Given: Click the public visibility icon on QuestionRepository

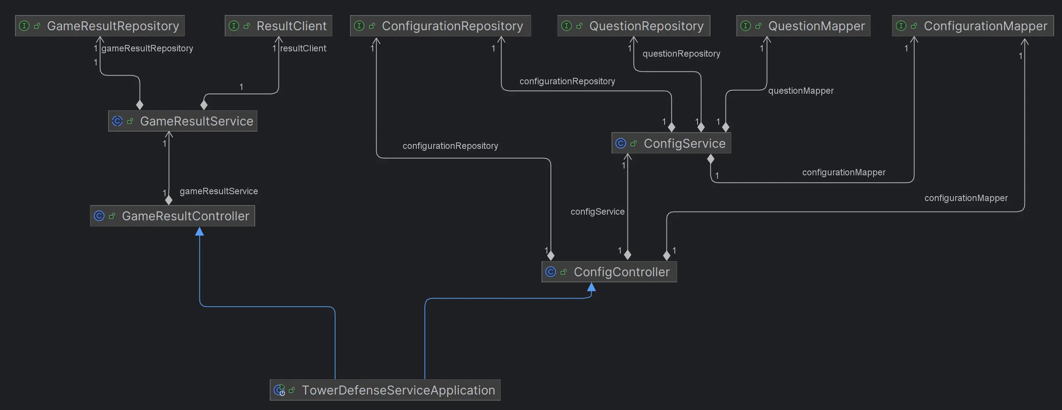Looking at the screenshot, I should coord(579,26).
